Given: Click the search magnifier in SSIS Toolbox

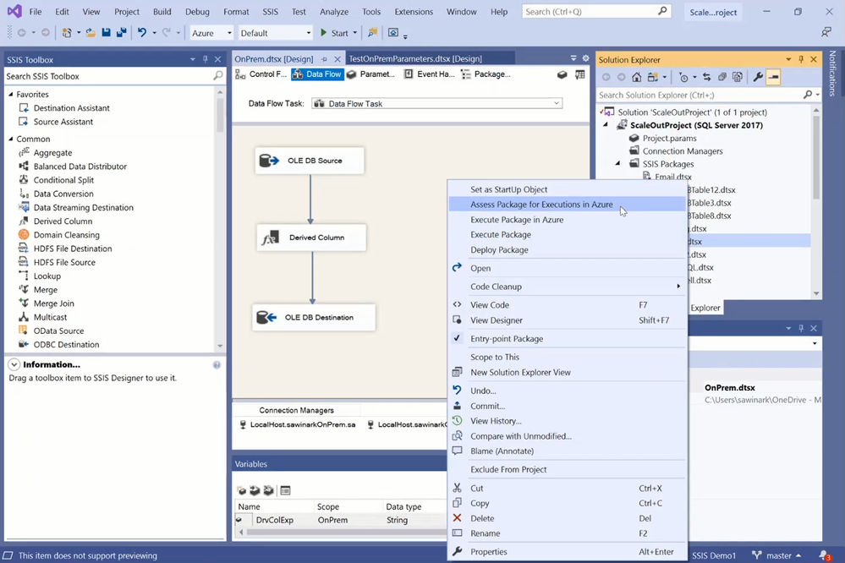Looking at the screenshot, I should pos(217,76).
